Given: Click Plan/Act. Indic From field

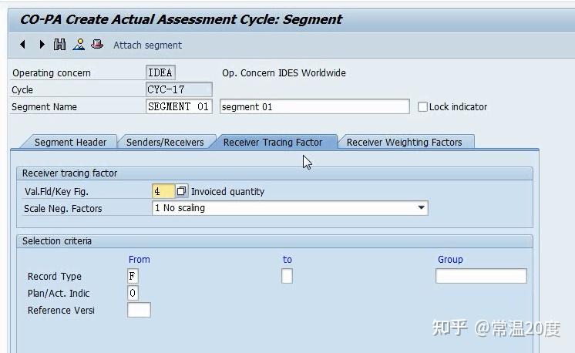Looking at the screenshot, I should point(133,293).
